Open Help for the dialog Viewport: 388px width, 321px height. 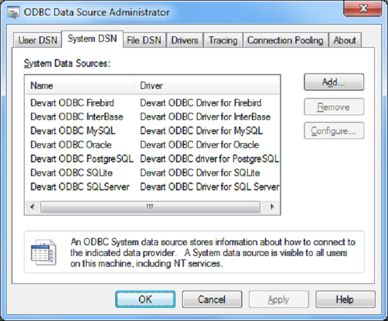[x=345, y=300]
